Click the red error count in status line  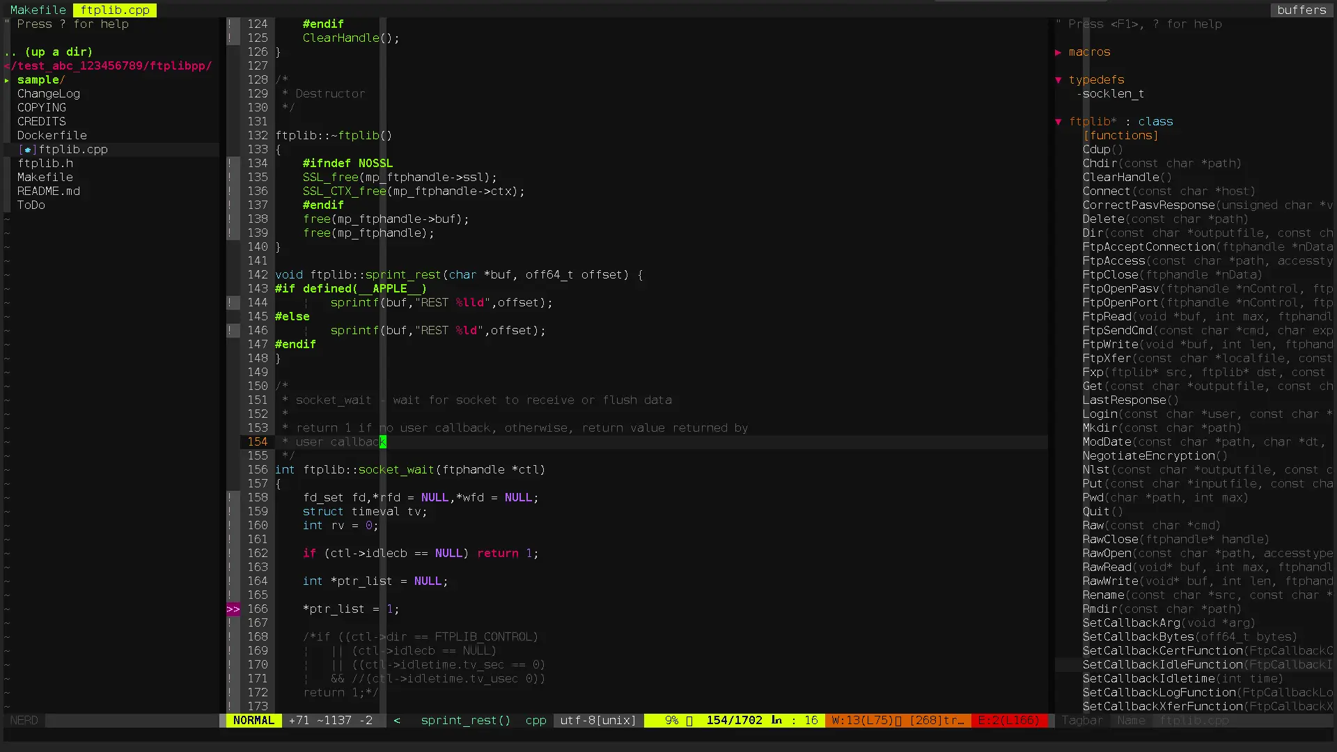click(1008, 721)
